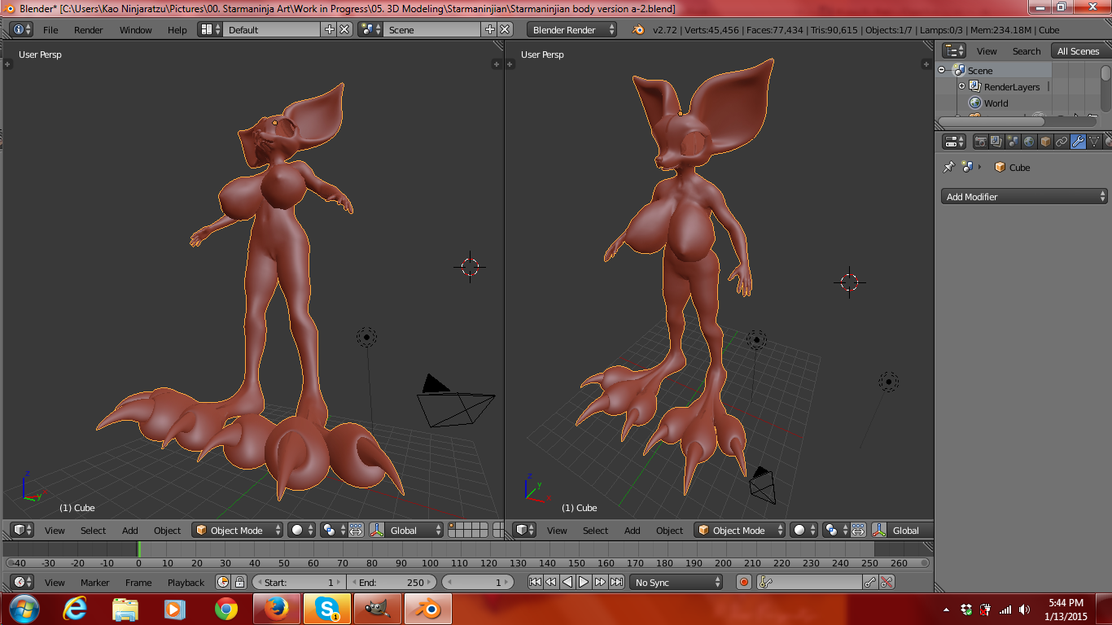Toggle the timeline time-range lock icon
The width and height of the screenshot is (1112, 625).
pos(239,582)
